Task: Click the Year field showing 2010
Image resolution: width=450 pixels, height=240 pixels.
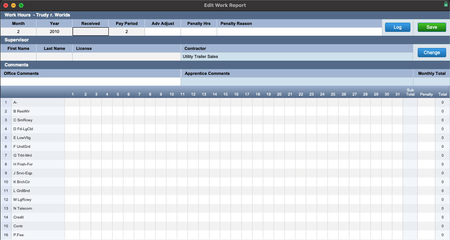Action: coord(54,32)
